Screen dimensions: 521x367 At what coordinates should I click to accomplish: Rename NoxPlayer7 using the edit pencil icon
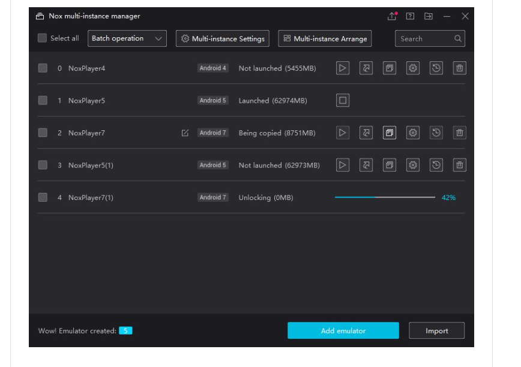(x=185, y=133)
